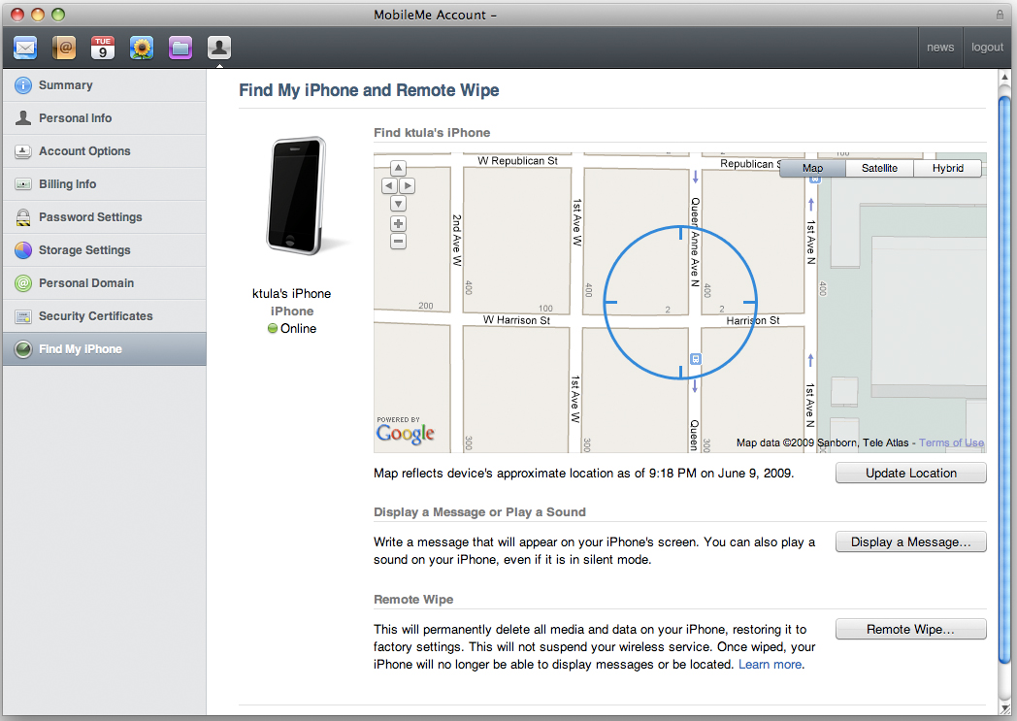1017x721 pixels.
Task: Open the Learn more link
Action: point(770,665)
